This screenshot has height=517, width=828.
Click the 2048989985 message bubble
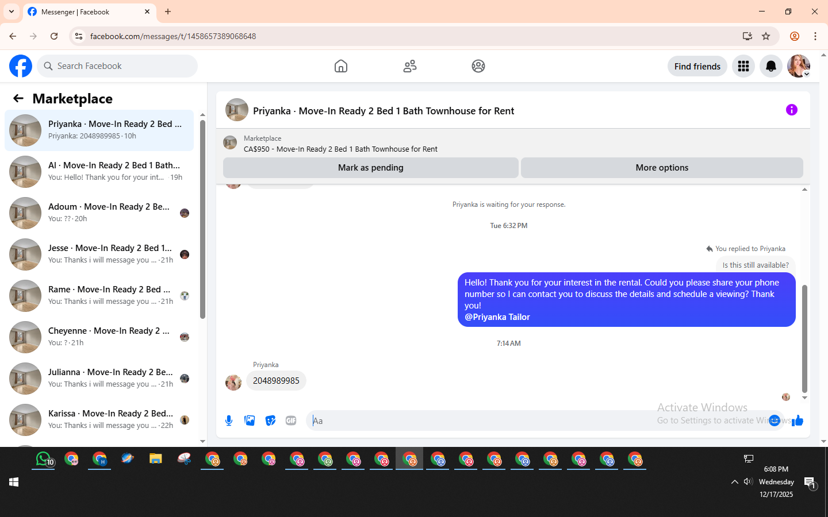pos(276,381)
